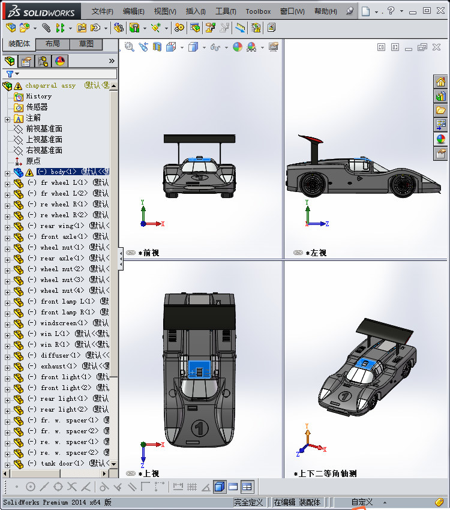
Task: Expand the manager tabs chevron
Action: [112, 61]
